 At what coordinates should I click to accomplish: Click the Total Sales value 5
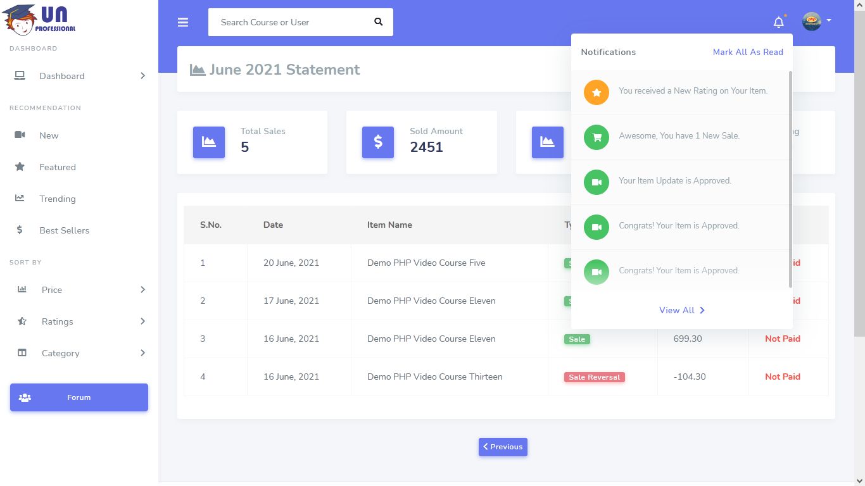244,147
